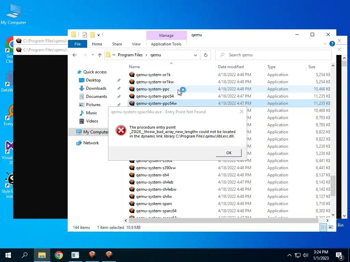Open Customize Quick Access Toolbar dropdown

point(98,35)
